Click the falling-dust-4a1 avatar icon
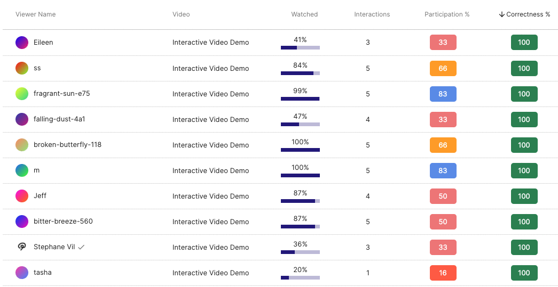The image size is (558, 287). (x=22, y=119)
